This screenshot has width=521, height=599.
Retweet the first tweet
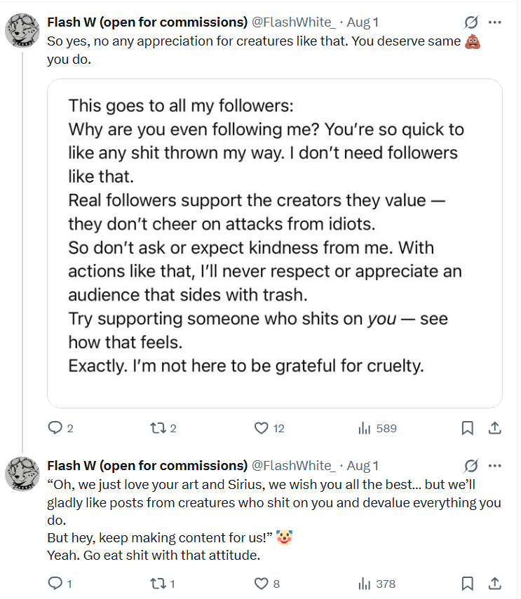(x=158, y=428)
